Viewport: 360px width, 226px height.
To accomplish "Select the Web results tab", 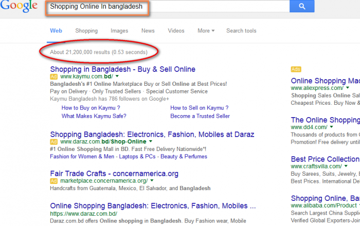I will tap(56, 31).
